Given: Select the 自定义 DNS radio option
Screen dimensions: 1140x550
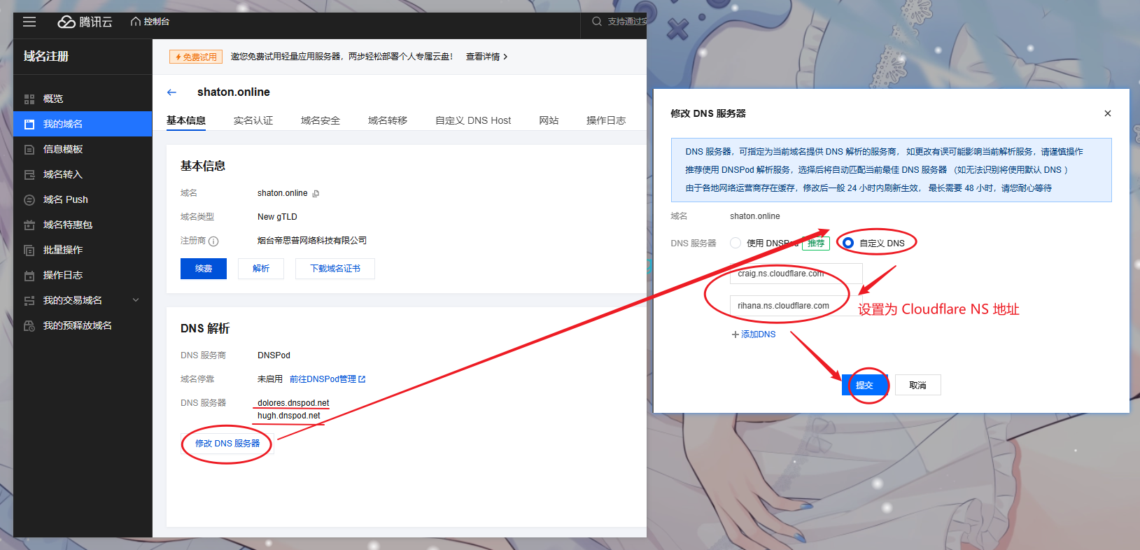Looking at the screenshot, I should point(848,243).
